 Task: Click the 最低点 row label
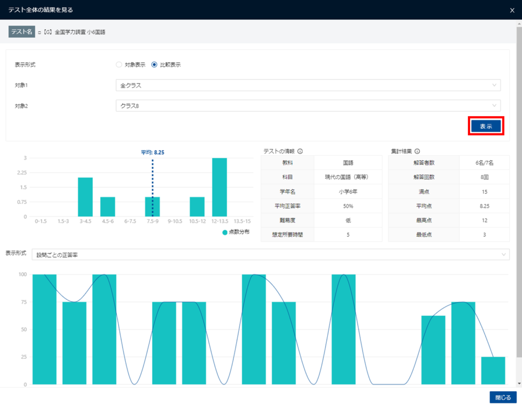click(x=424, y=235)
